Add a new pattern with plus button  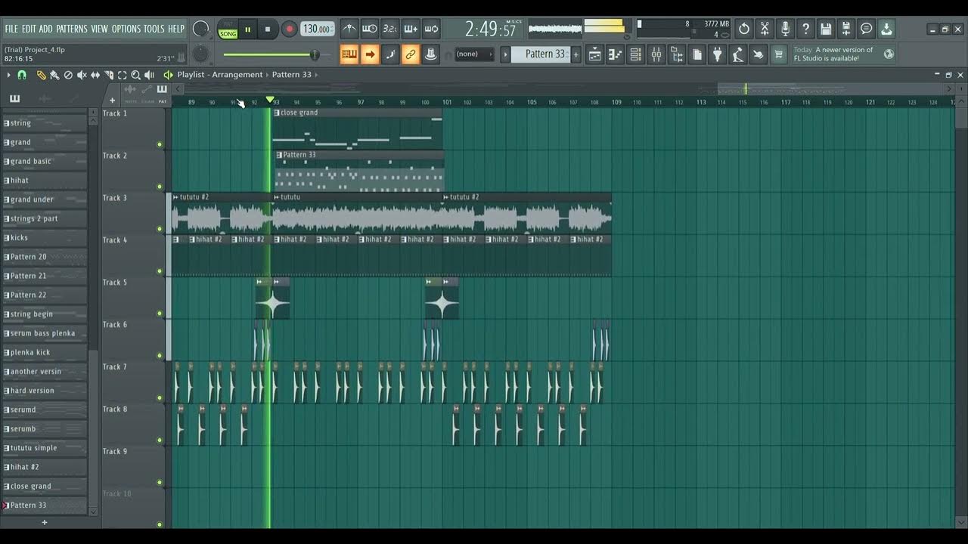click(x=576, y=54)
